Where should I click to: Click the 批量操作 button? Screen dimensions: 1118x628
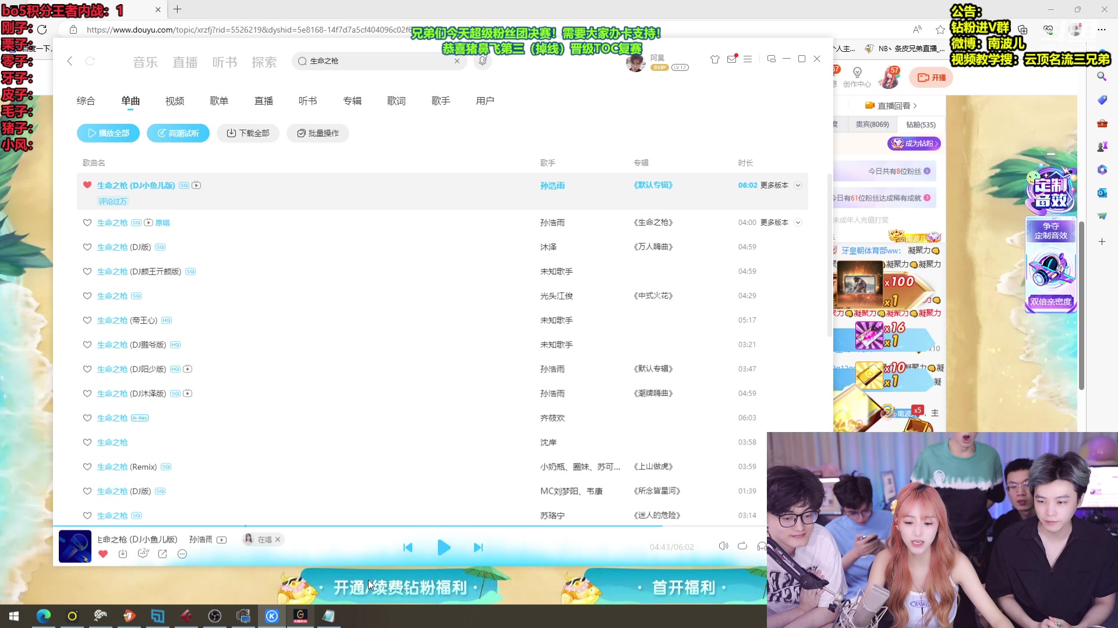click(x=318, y=133)
